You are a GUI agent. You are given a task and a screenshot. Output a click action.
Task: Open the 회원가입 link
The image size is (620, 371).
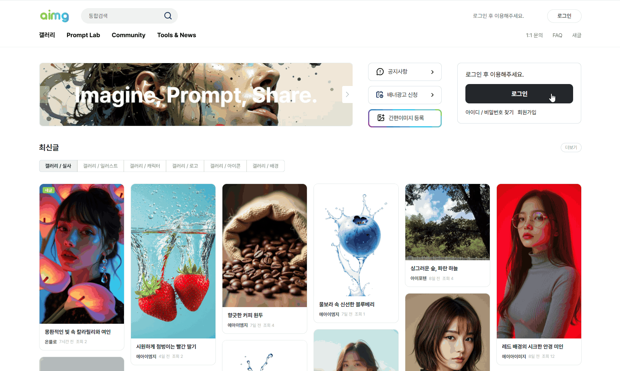pyautogui.click(x=527, y=112)
